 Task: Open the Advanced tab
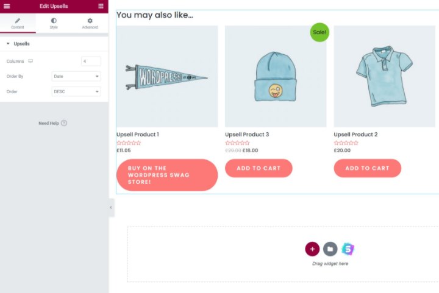click(x=90, y=24)
